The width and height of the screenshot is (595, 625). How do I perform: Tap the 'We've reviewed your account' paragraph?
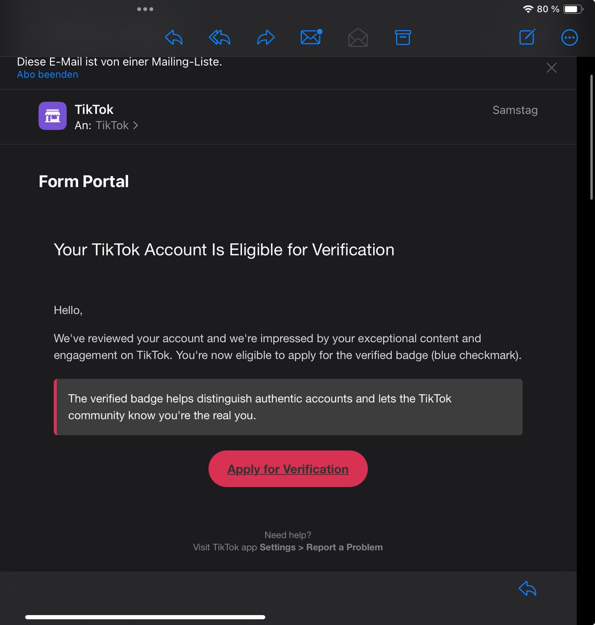[x=288, y=347]
